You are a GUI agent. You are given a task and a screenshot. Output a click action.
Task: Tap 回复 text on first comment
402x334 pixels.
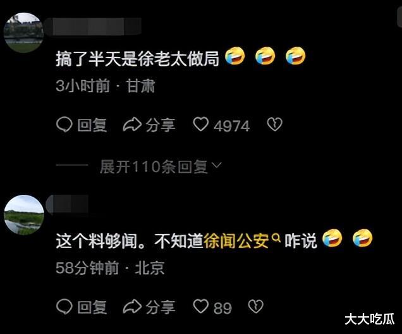(x=92, y=125)
